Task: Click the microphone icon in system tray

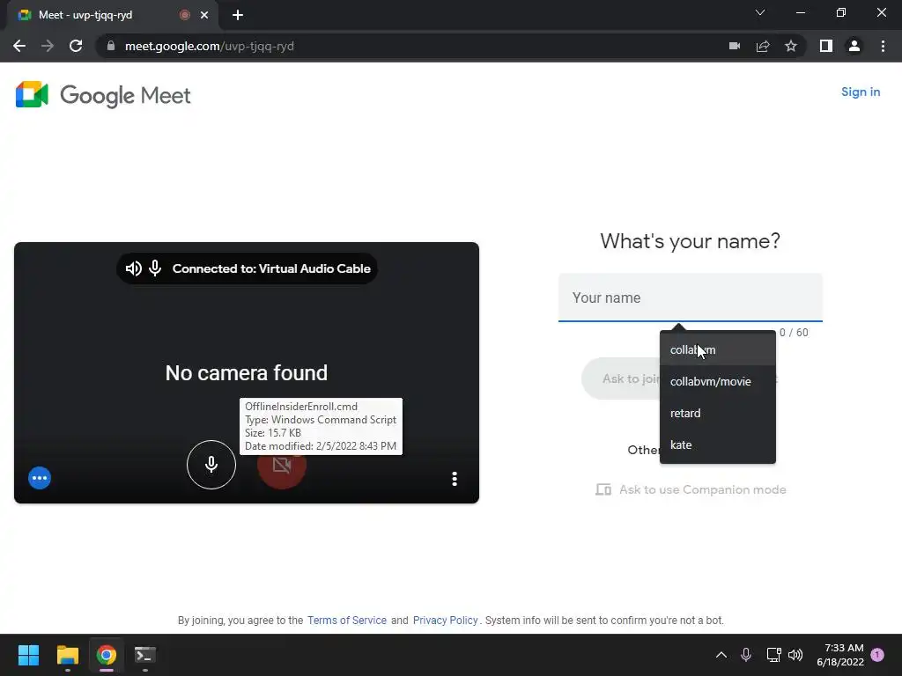Action: pyautogui.click(x=745, y=655)
